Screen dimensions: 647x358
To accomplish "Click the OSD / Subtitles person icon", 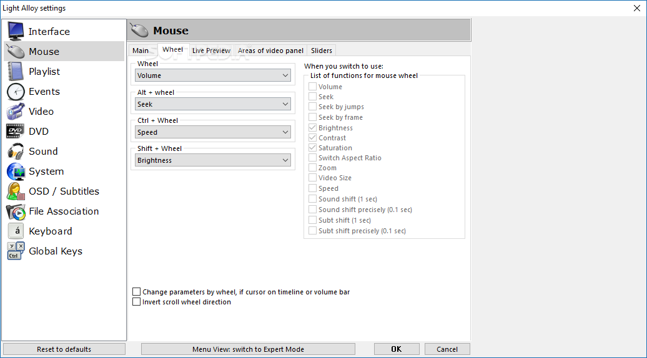I will (x=16, y=191).
